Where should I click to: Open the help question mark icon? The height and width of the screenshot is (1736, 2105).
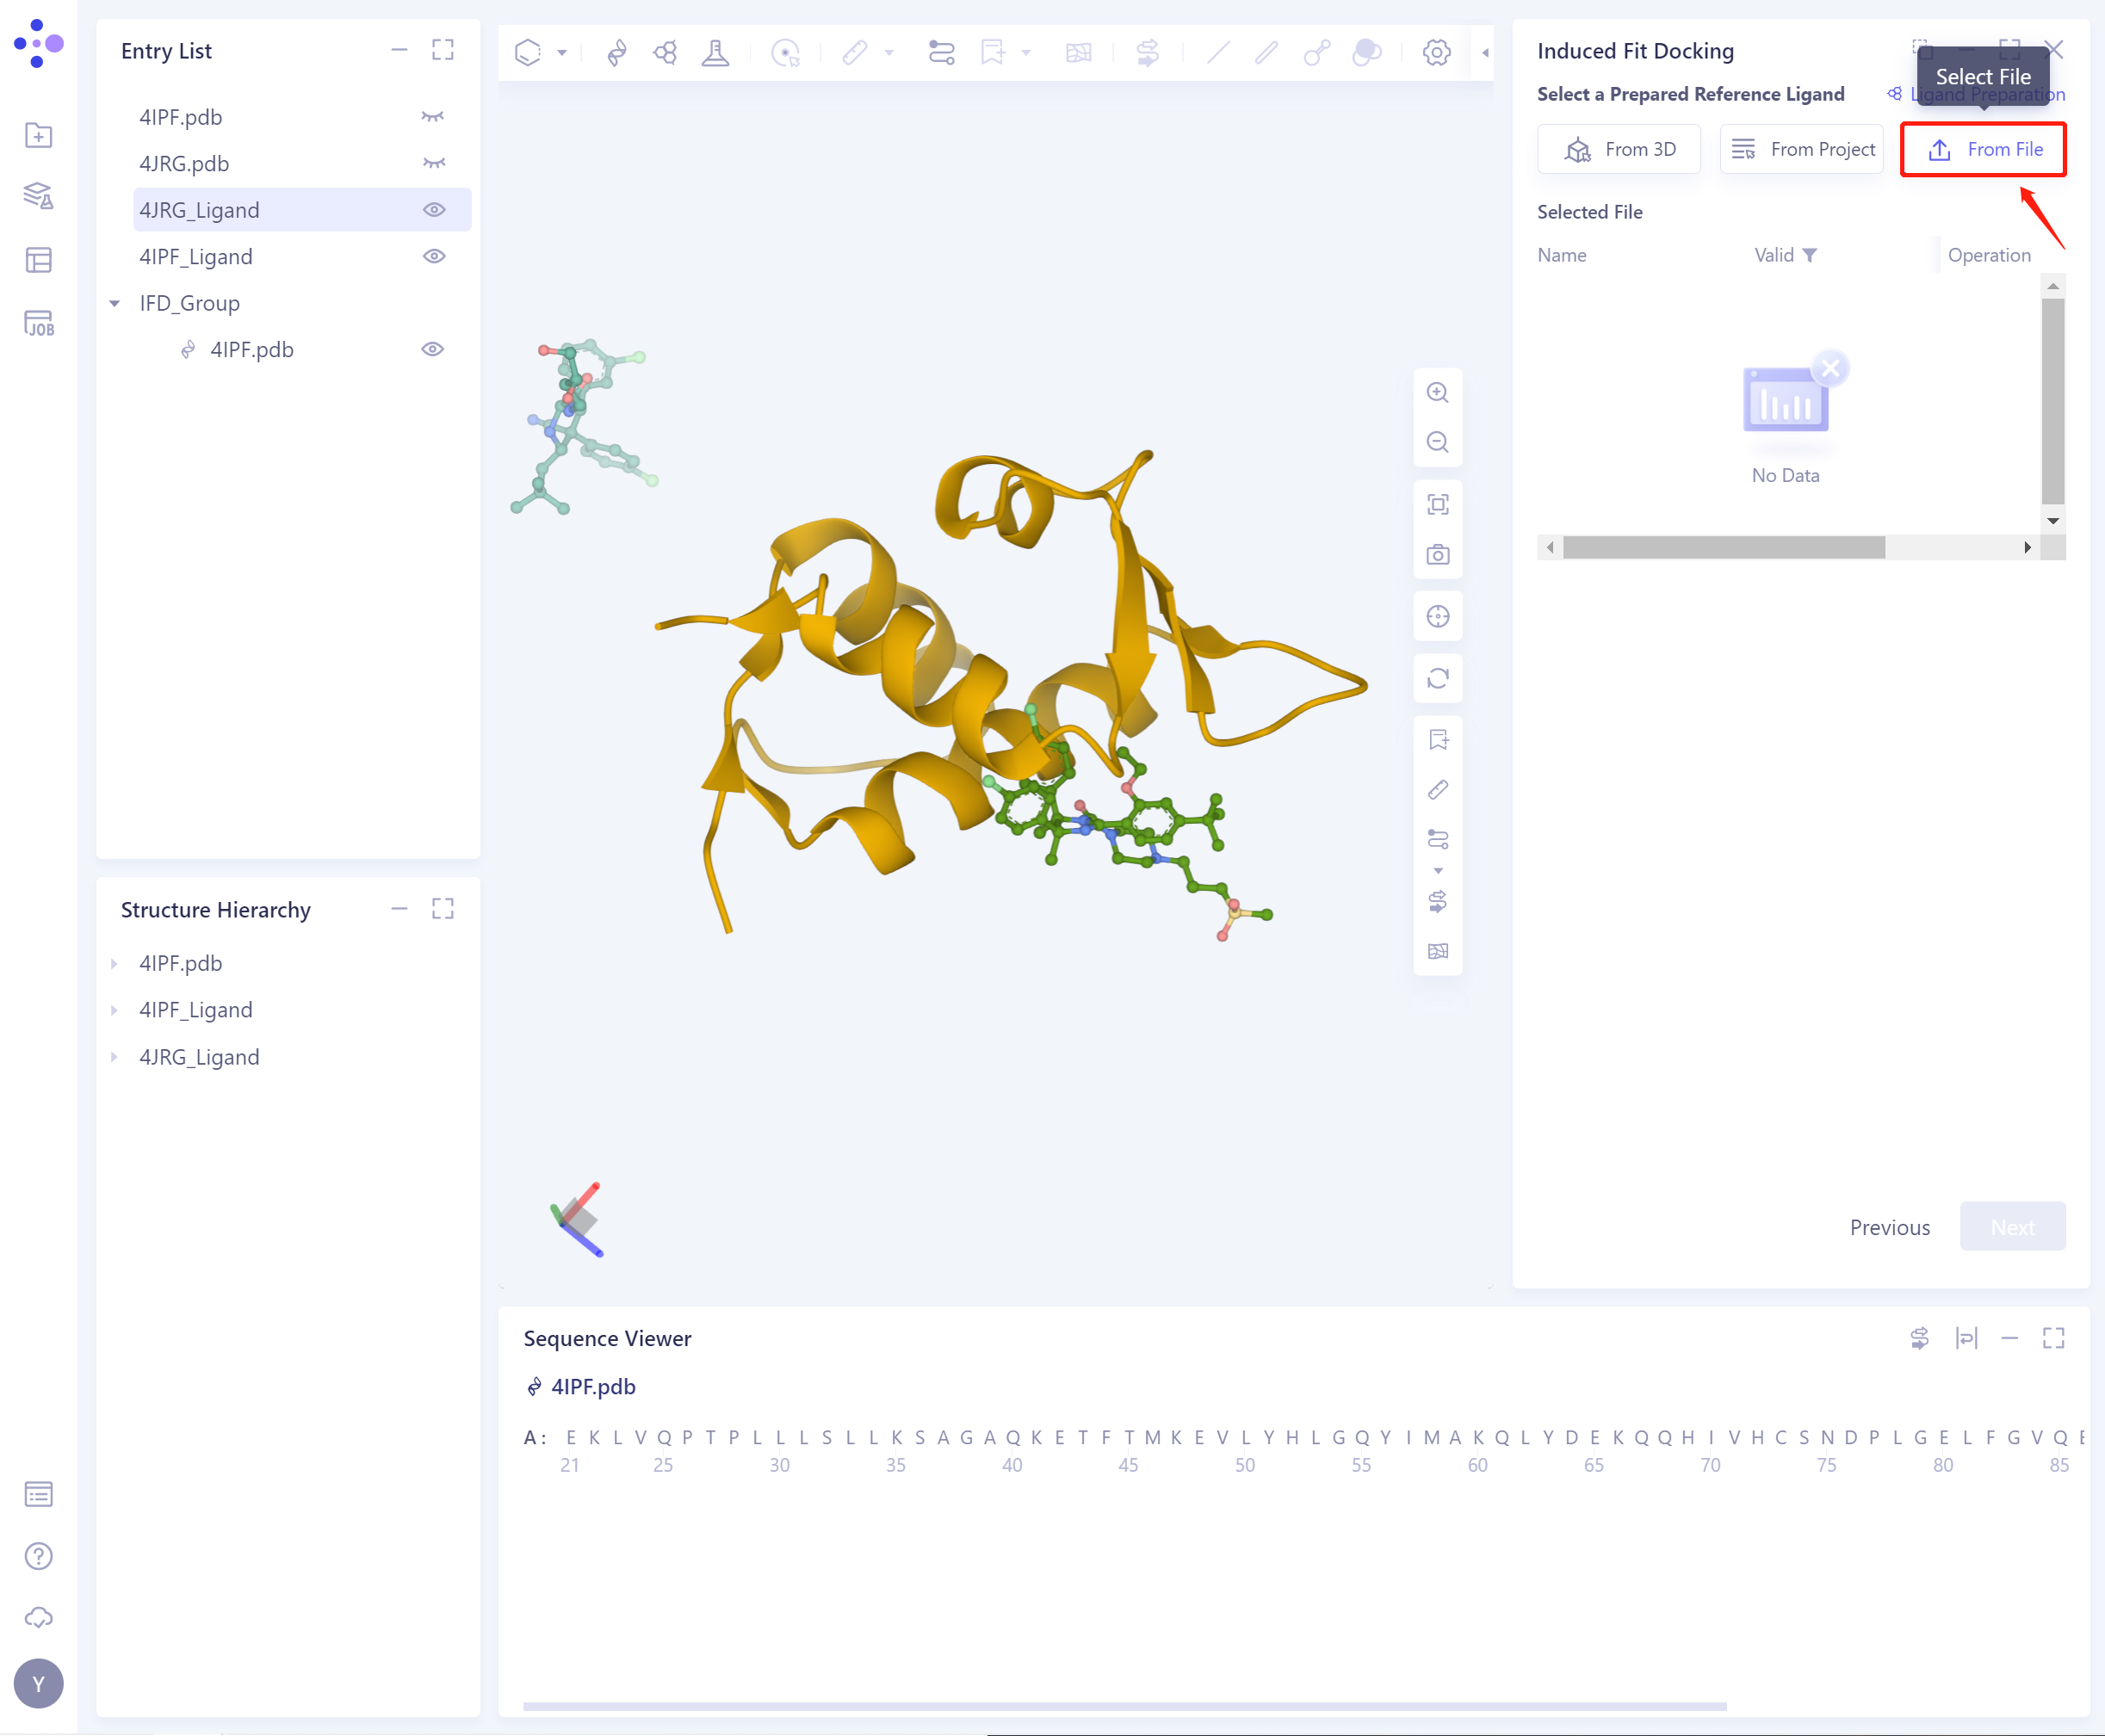pos(38,1556)
